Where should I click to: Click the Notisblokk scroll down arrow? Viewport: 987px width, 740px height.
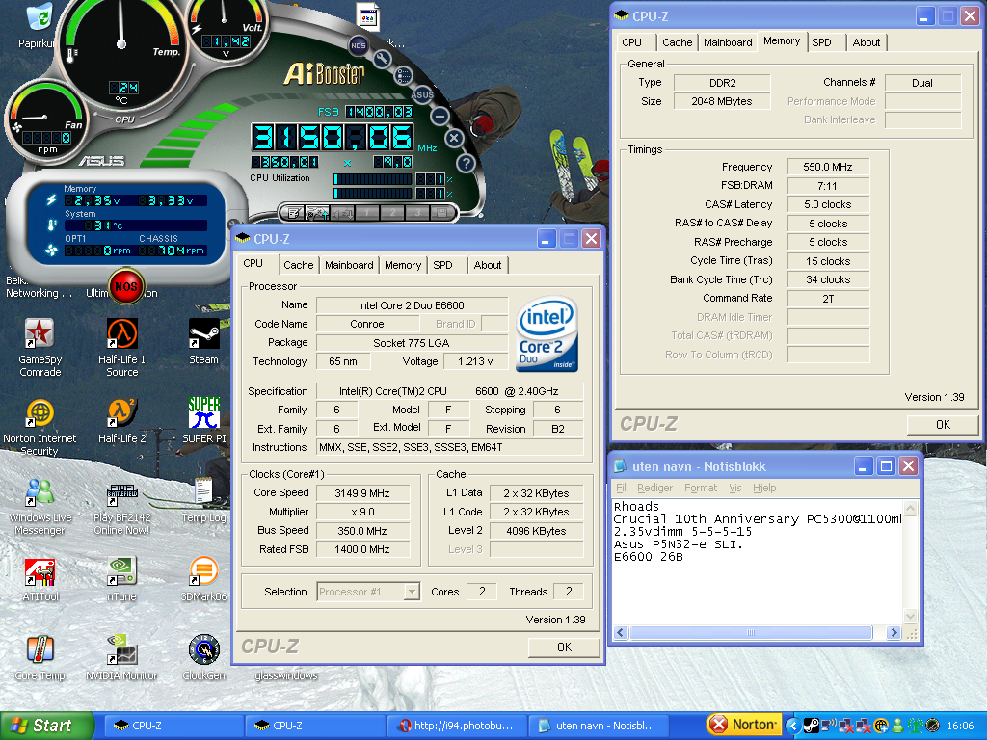[910, 616]
